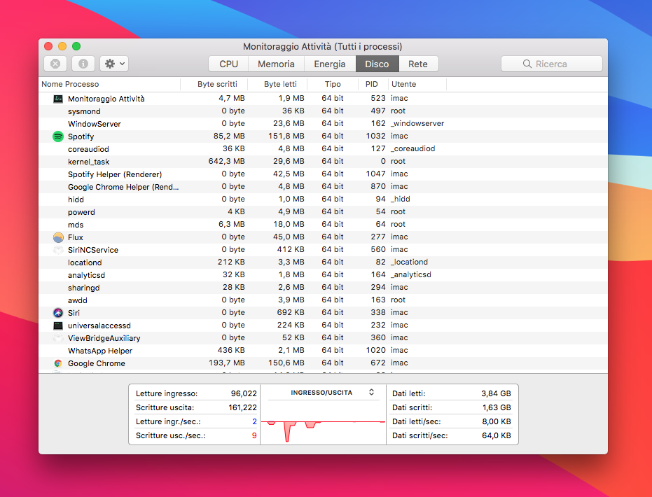Screen dimensions: 652x497
Task: Click the window title Monitoraggio Attività
Action: click(x=323, y=46)
